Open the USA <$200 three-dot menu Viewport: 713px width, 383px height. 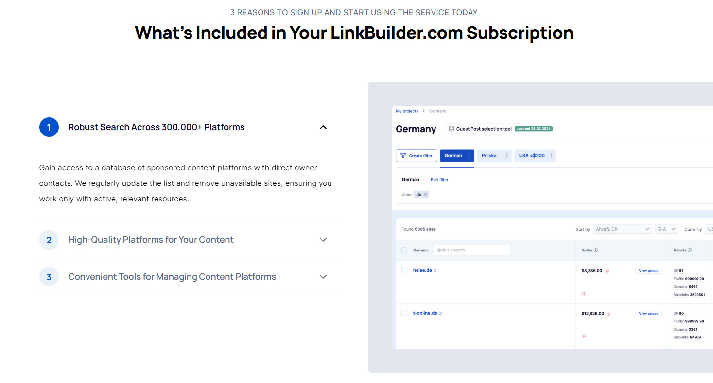click(x=552, y=156)
